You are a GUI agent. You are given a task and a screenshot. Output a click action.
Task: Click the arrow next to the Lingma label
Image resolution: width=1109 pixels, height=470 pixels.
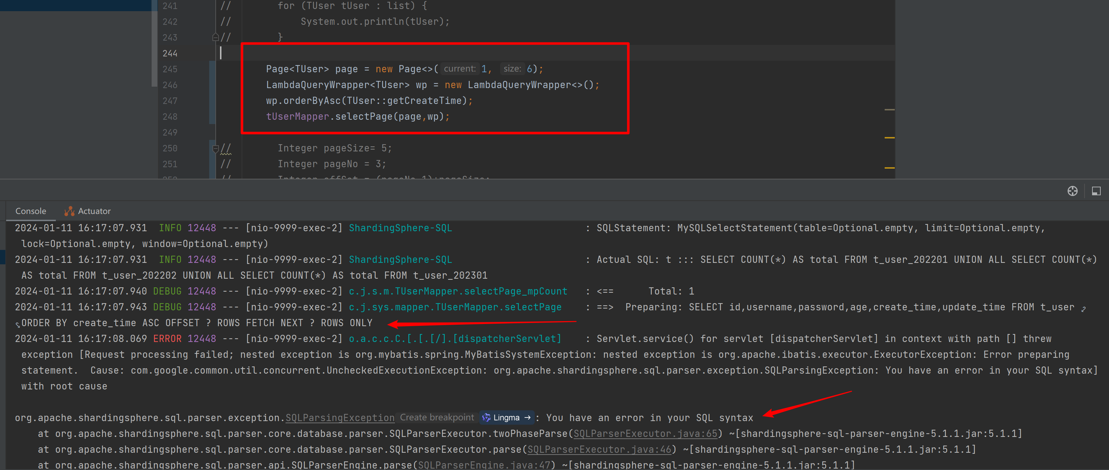527,417
